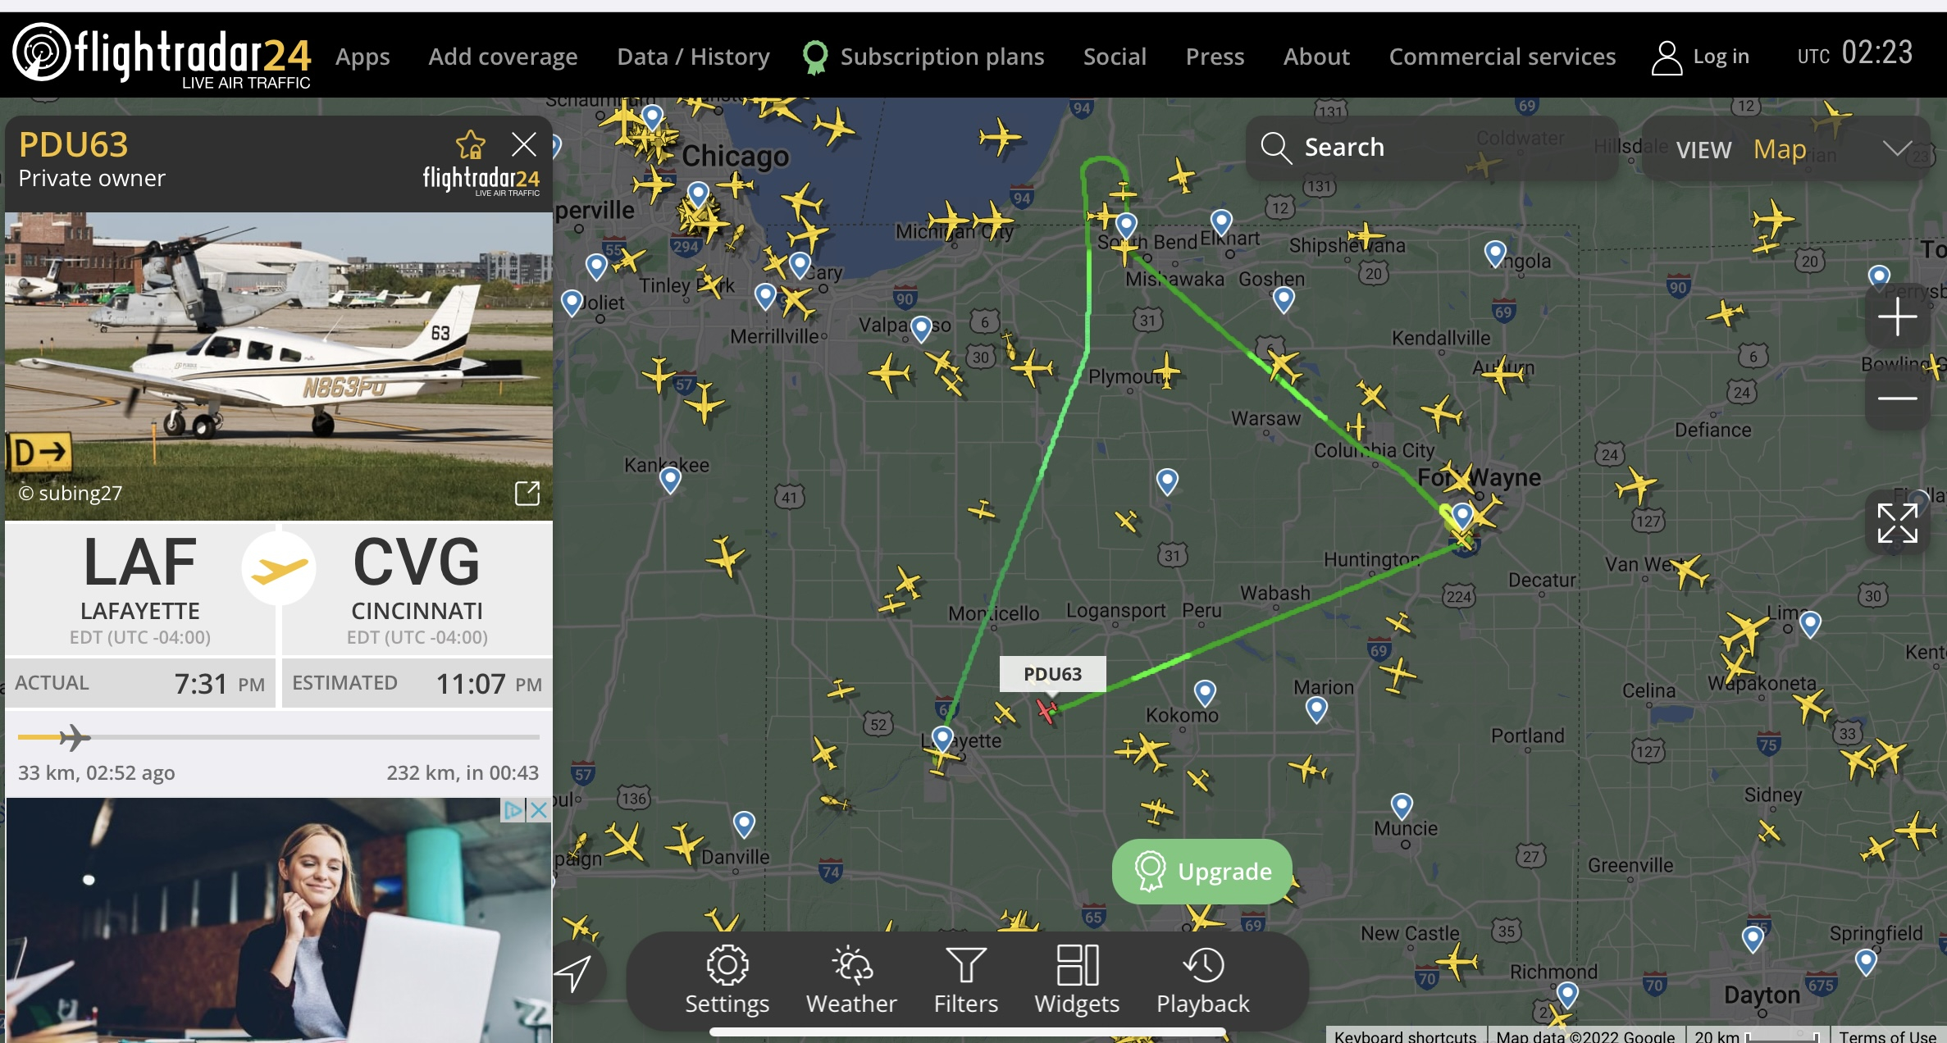1947x1043 pixels.
Task: Zoom in the map with plus button
Action: [x=1897, y=317]
